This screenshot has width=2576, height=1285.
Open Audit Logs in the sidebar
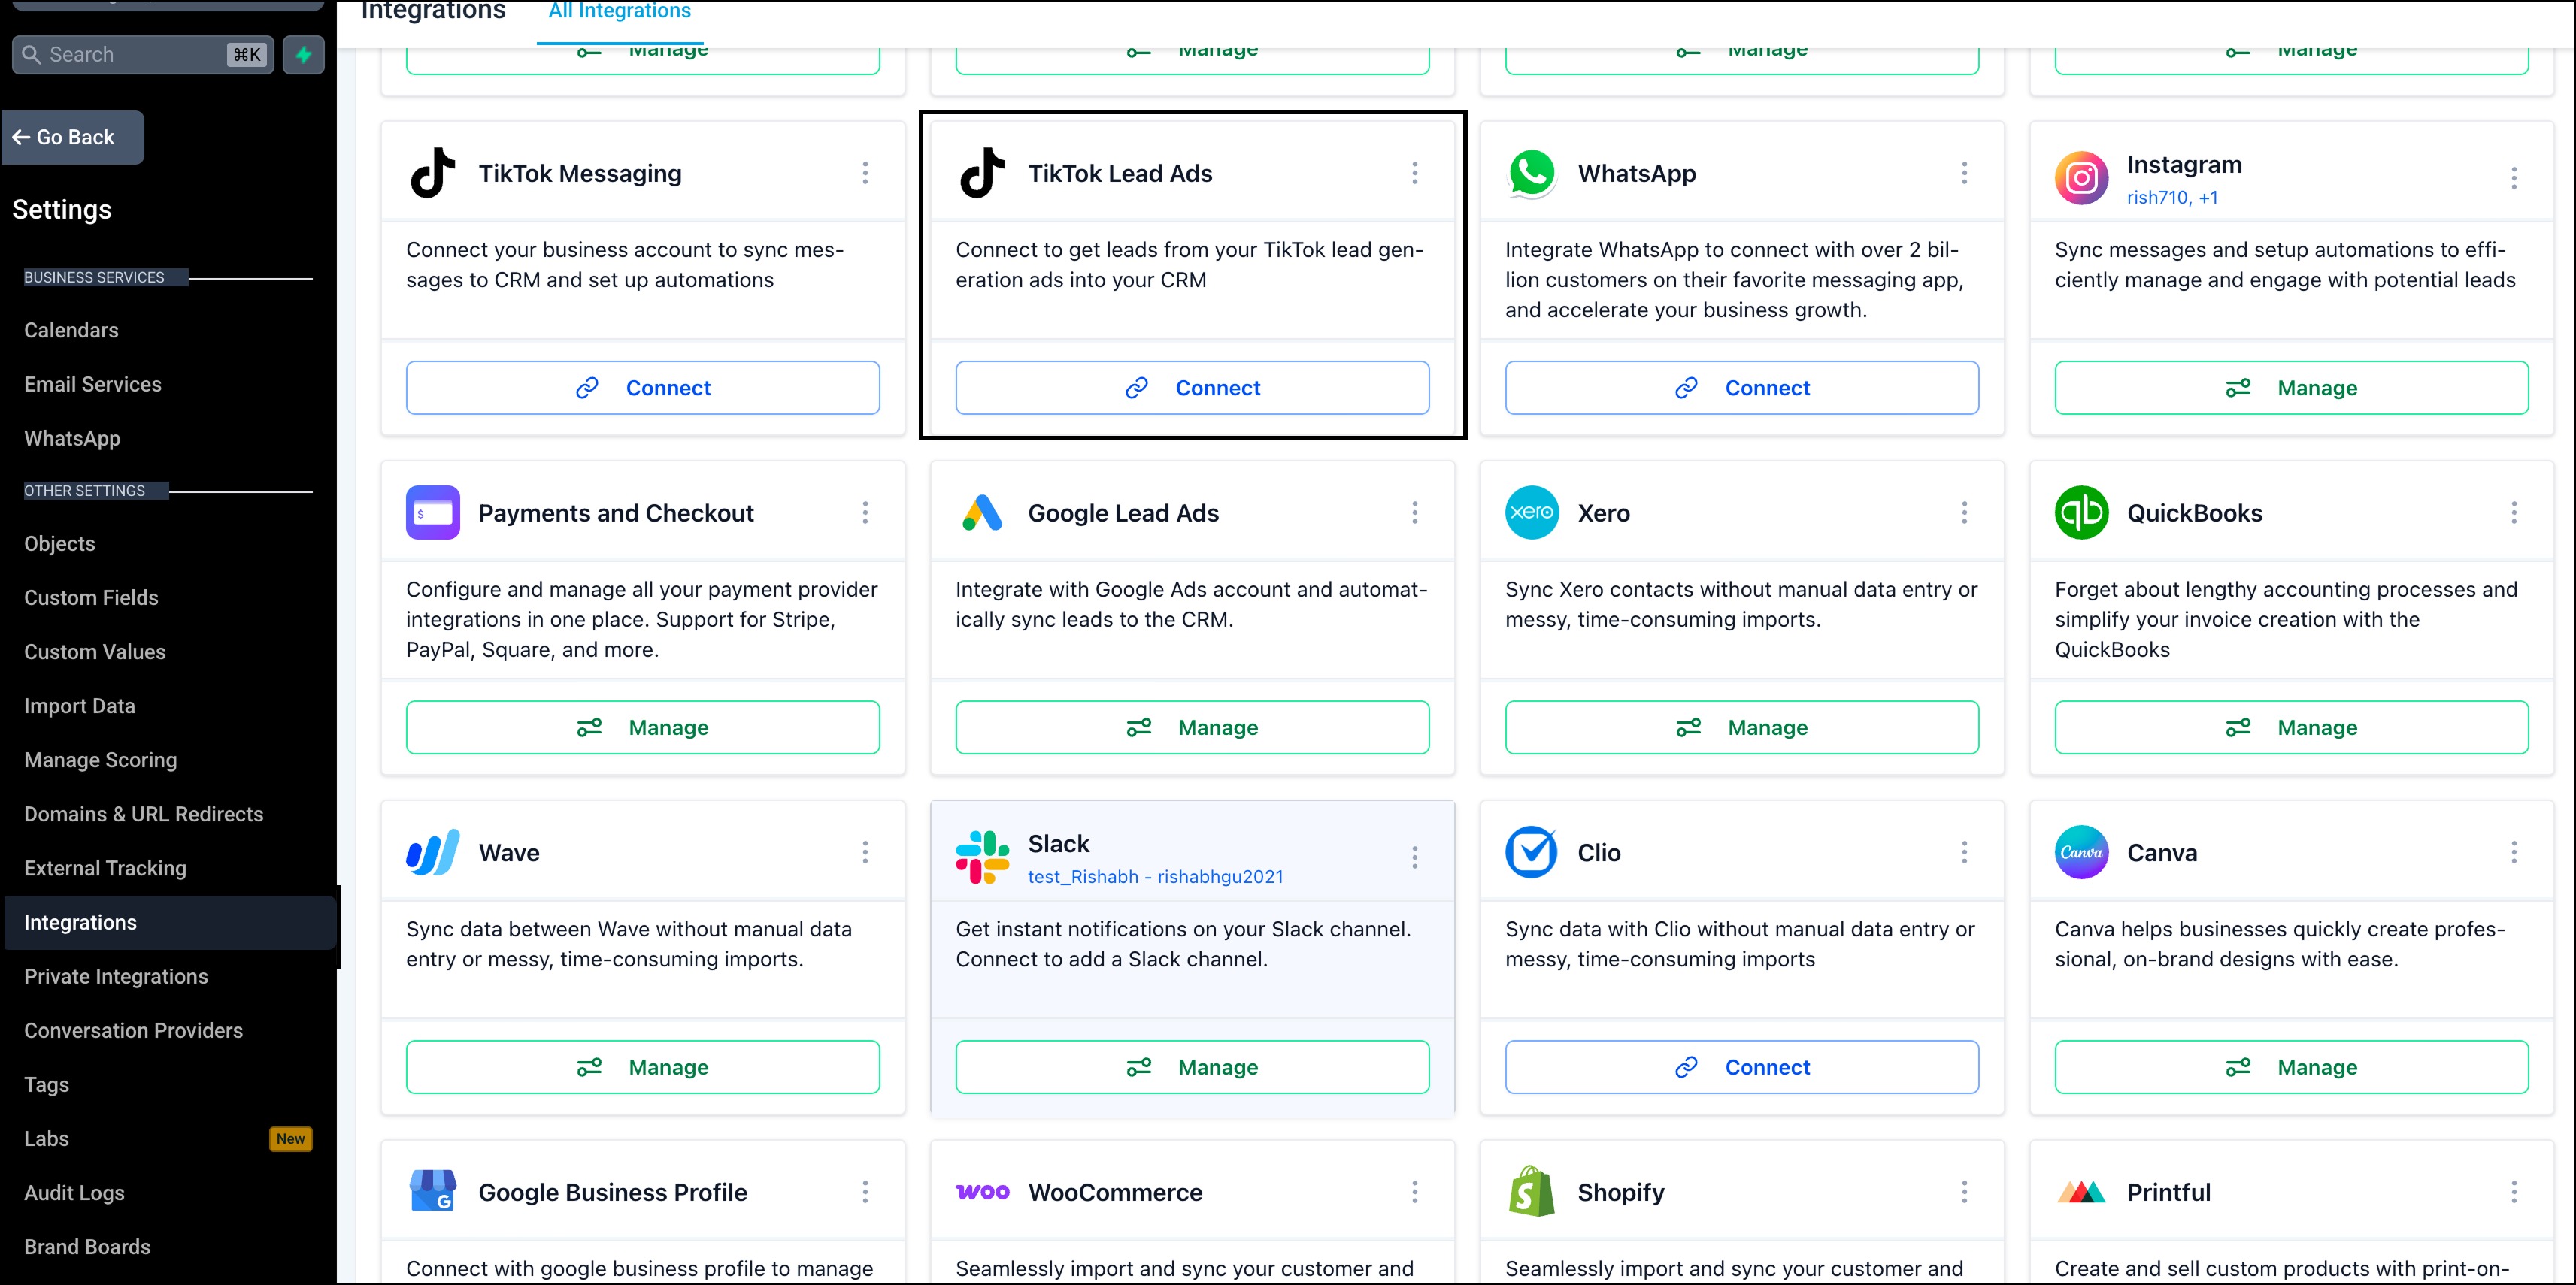pyautogui.click(x=74, y=1192)
